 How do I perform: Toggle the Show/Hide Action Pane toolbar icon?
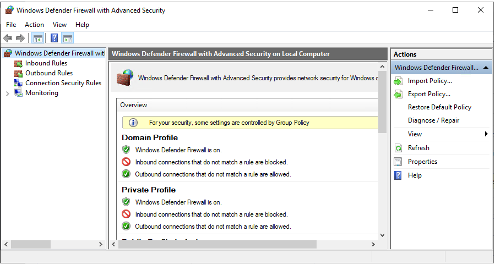[68, 38]
